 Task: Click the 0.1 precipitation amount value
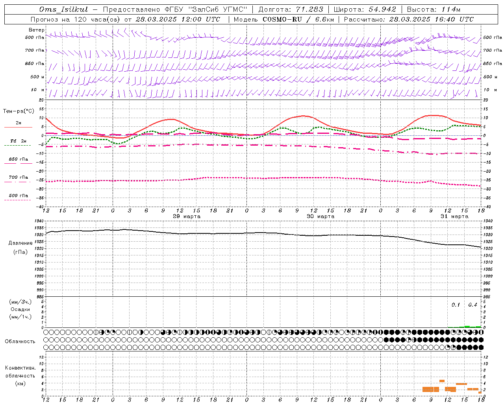pos(456,305)
